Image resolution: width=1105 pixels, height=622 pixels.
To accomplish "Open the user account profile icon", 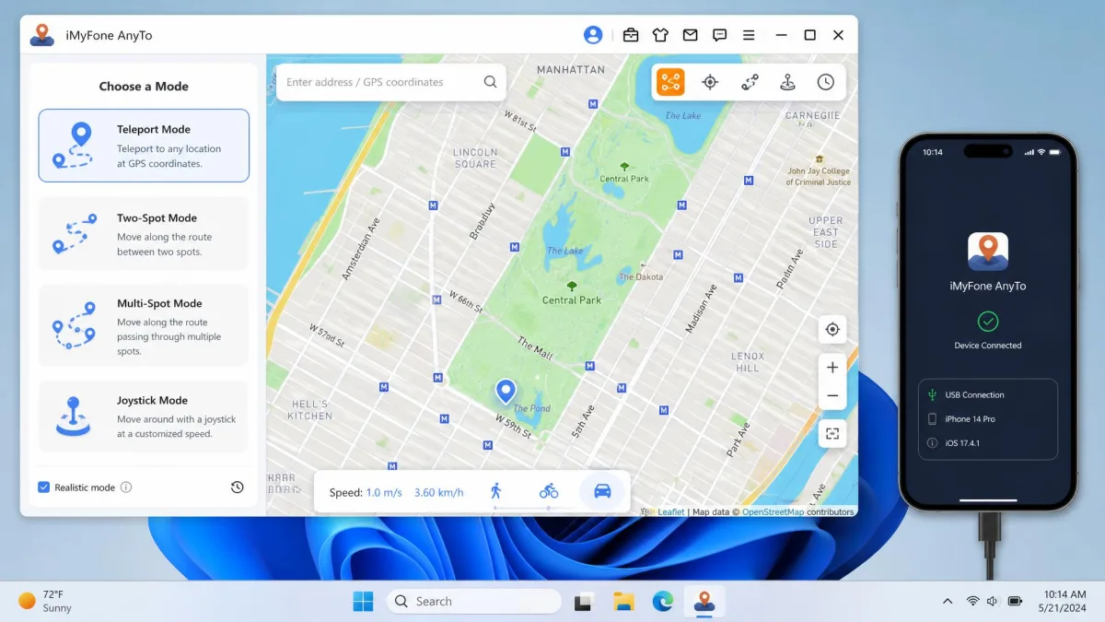I will [593, 35].
